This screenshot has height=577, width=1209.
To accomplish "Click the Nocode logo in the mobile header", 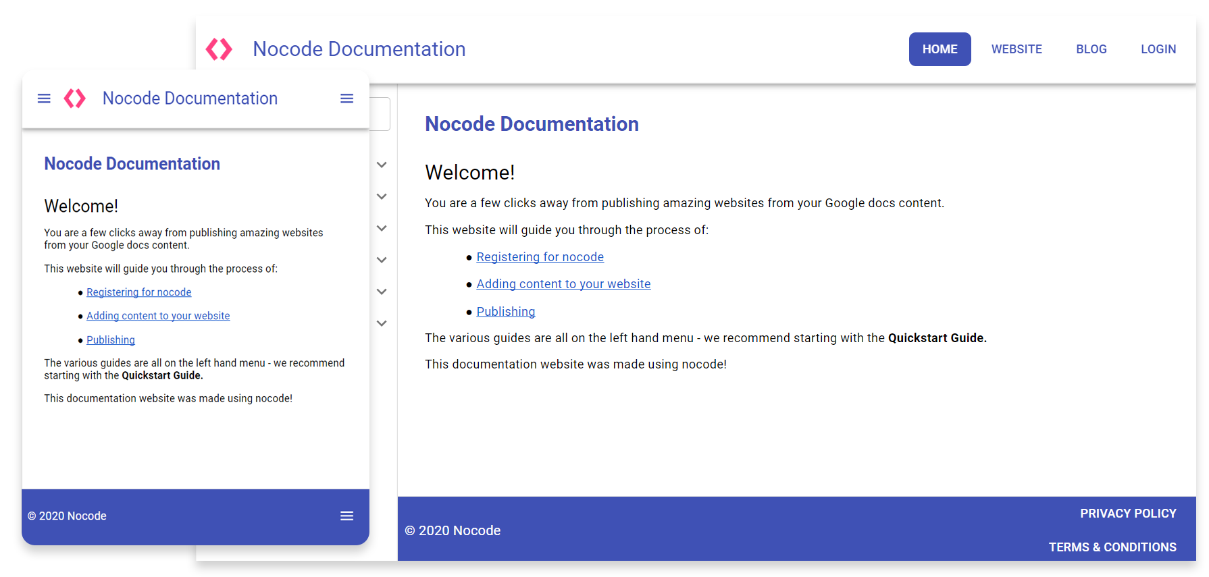I will click(75, 99).
